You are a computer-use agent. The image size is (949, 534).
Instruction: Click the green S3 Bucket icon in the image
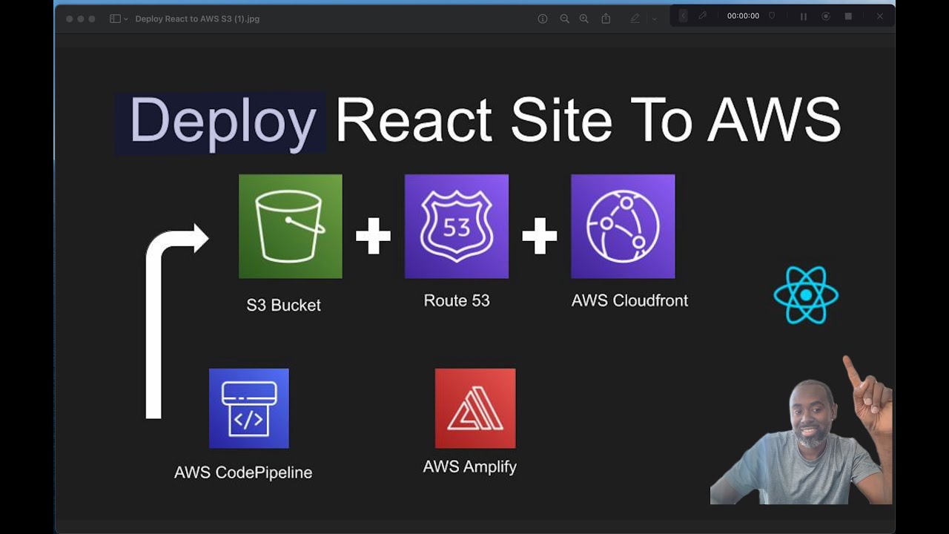[x=291, y=226]
